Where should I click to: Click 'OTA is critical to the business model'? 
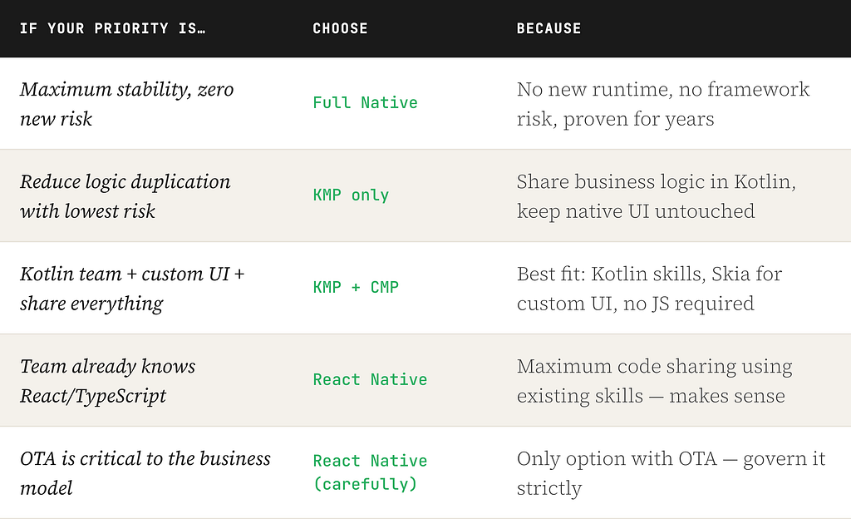pyautogui.click(x=145, y=473)
